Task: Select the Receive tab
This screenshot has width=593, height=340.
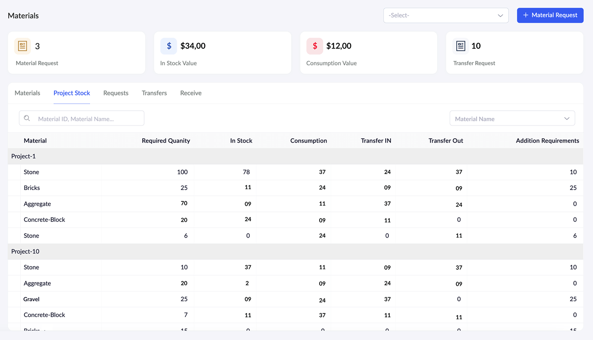Action: 191,93
